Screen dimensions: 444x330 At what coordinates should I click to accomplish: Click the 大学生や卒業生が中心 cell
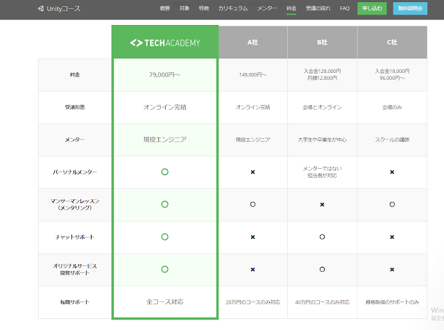[322, 140]
